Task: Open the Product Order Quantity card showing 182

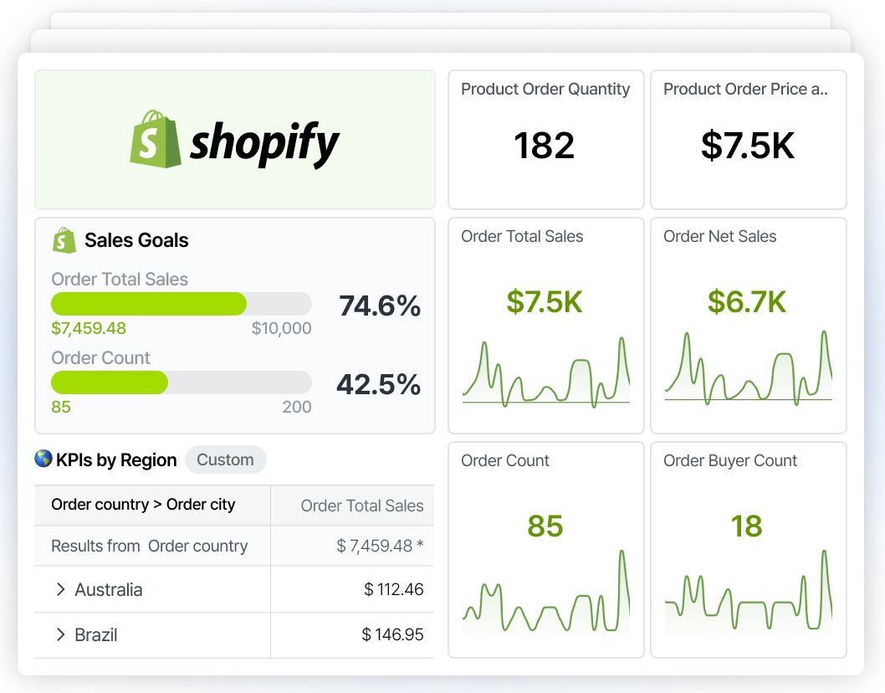Action: coord(545,140)
